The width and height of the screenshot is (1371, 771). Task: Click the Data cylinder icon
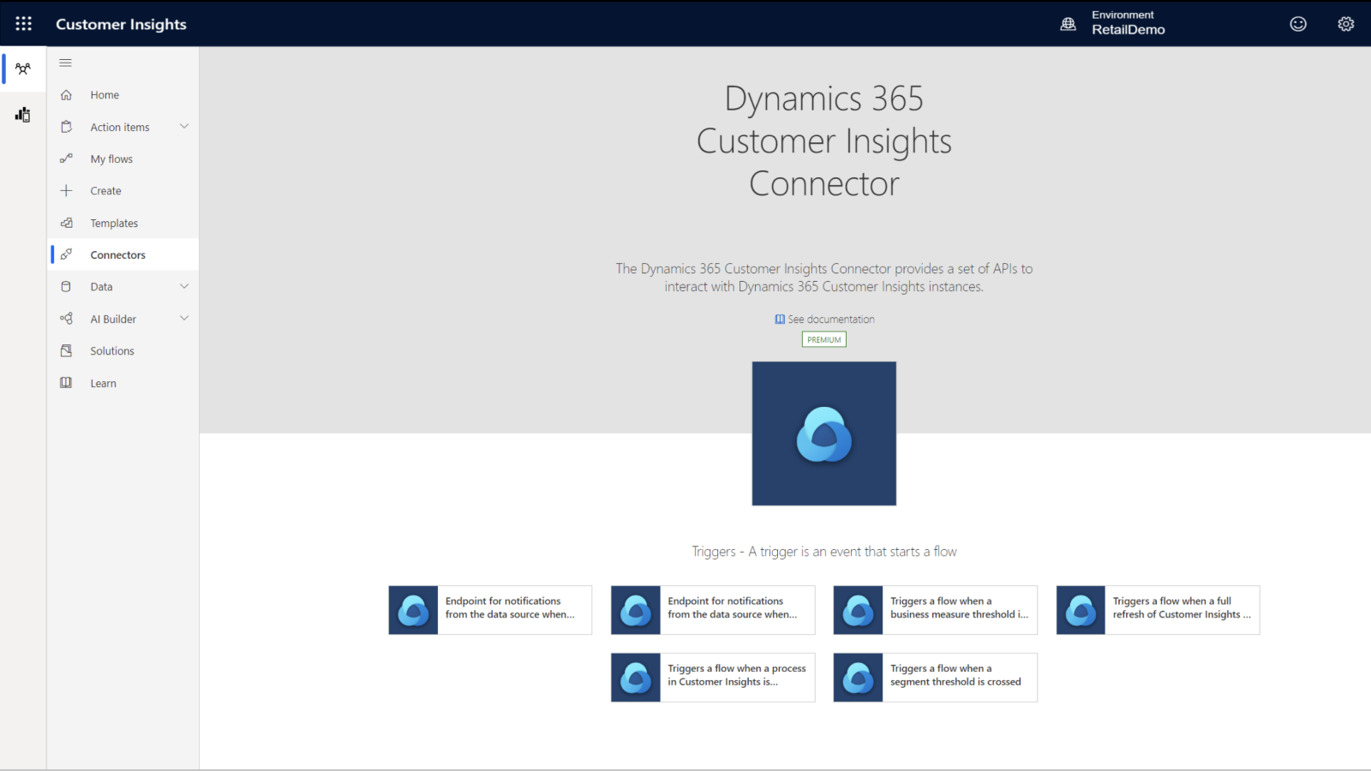pos(66,287)
